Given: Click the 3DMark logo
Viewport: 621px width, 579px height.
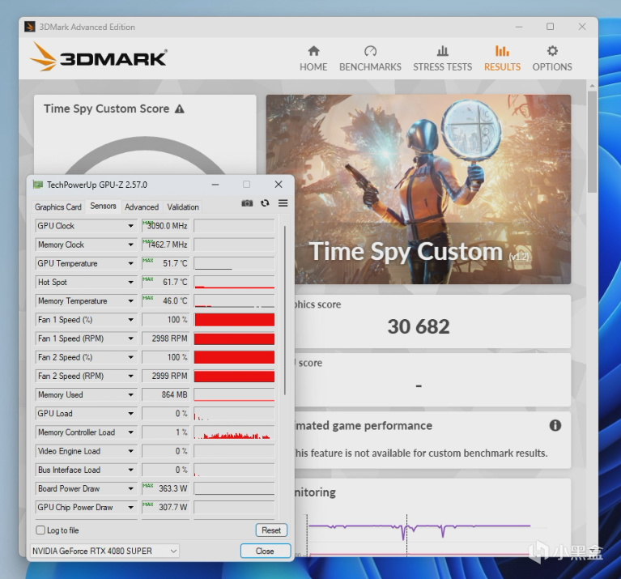Looking at the screenshot, I should click(99, 57).
